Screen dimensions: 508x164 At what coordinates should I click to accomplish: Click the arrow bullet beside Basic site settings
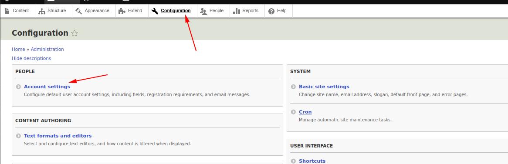coord(293,87)
